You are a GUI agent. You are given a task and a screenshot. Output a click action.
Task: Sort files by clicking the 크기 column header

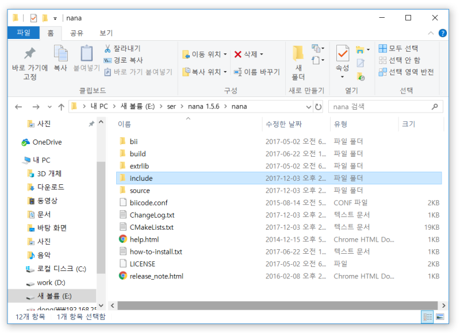[408, 124]
